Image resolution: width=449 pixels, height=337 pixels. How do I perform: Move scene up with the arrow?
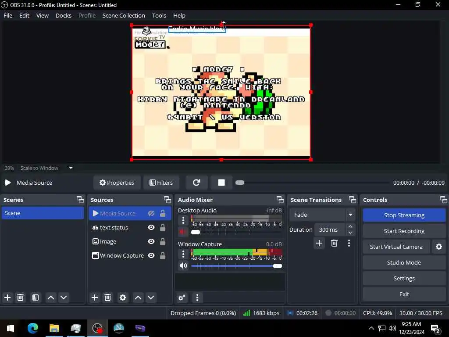(x=51, y=298)
